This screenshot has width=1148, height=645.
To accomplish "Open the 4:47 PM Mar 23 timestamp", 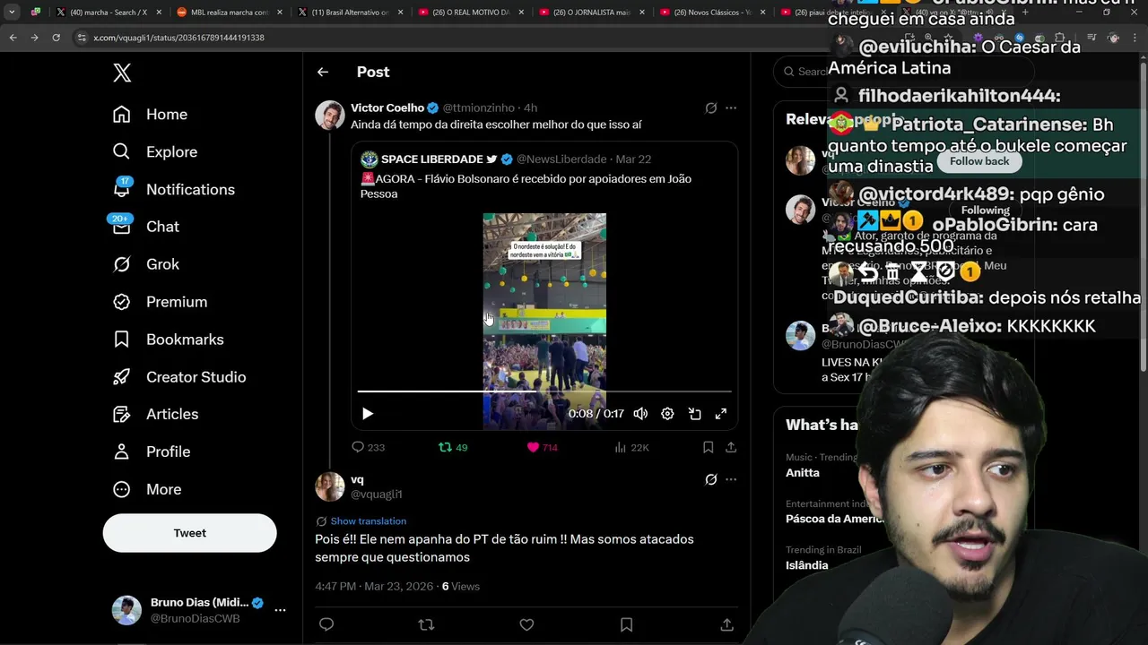I will pyautogui.click(x=374, y=587).
